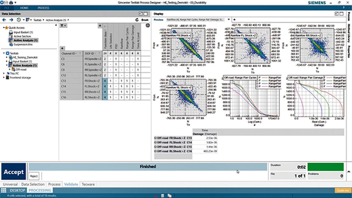The height and width of the screenshot is (198, 352).
Task: Switch to the Data Selection bottom tab
Action: pos(33,184)
